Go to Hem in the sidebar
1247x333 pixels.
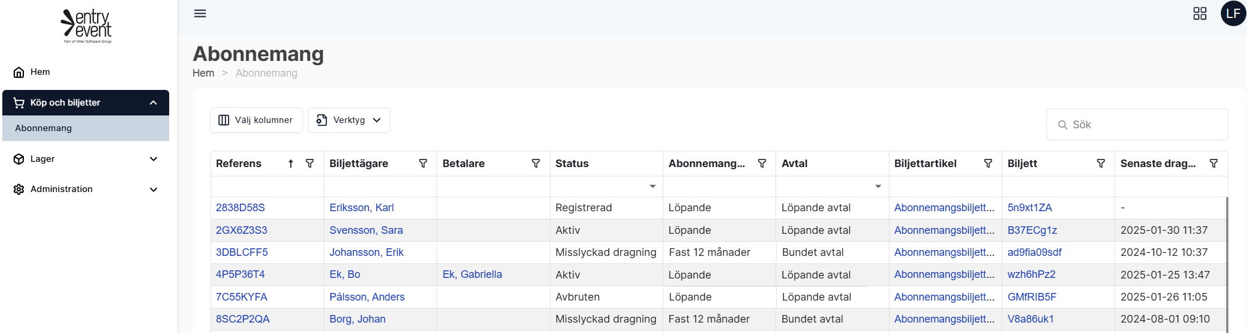point(40,72)
